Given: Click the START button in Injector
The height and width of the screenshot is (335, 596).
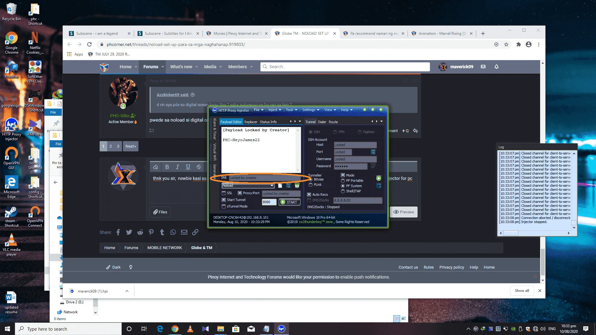Looking at the screenshot, I should click(289, 202).
